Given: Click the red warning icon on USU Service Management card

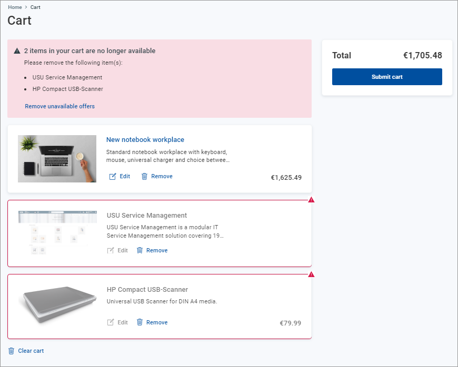Looking at the screenshot, I should (x=311, y=200).
